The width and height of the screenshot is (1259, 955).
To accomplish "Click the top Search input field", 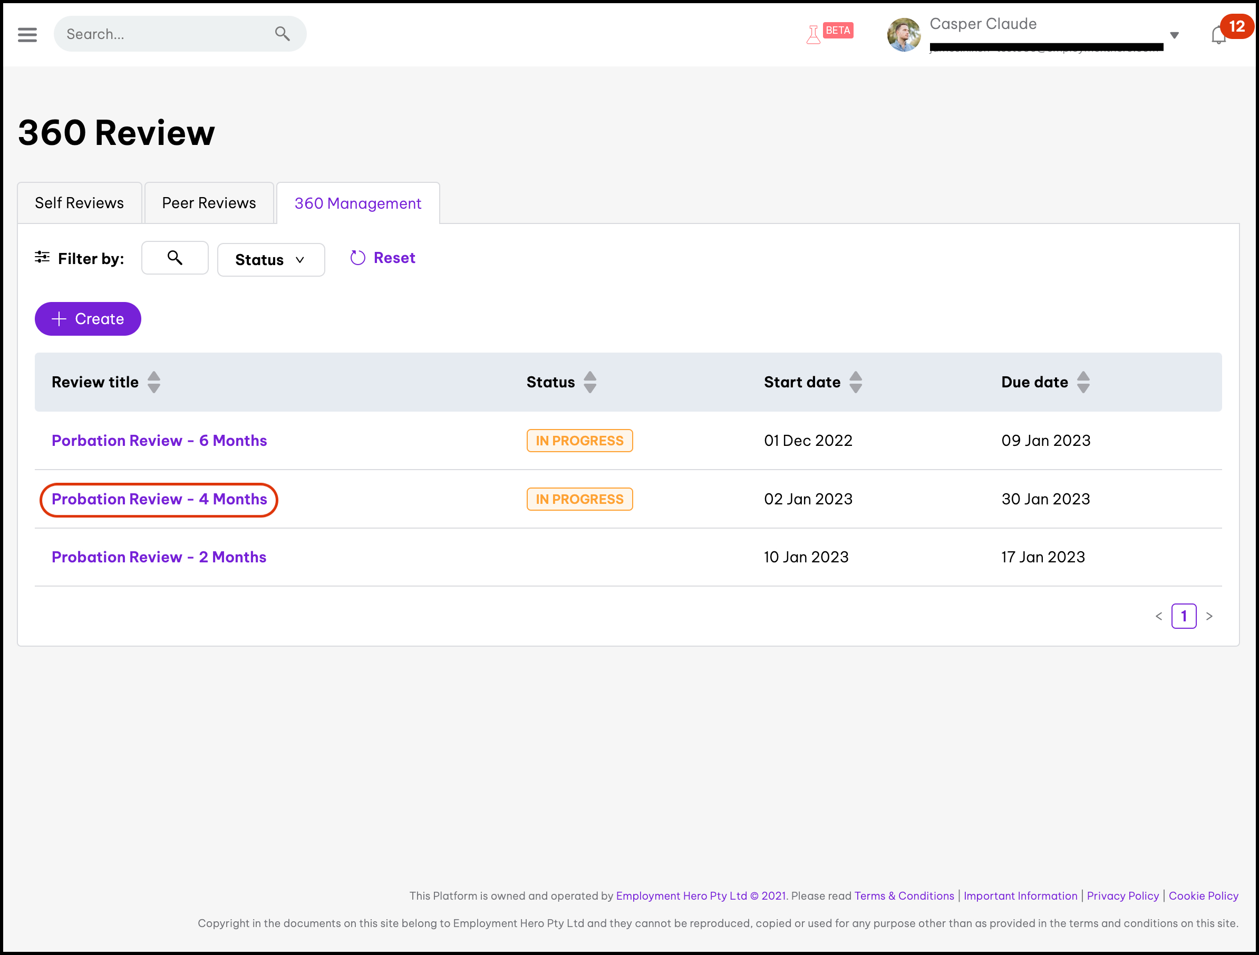I will point(165,34).
